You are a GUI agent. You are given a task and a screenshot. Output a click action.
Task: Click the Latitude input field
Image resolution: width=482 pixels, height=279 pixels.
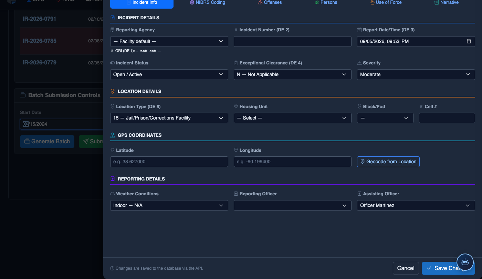click(x=169, y=162)
